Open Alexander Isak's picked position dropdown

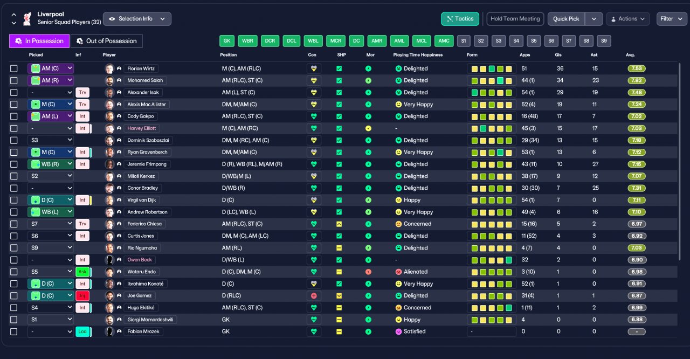point(51,93)
